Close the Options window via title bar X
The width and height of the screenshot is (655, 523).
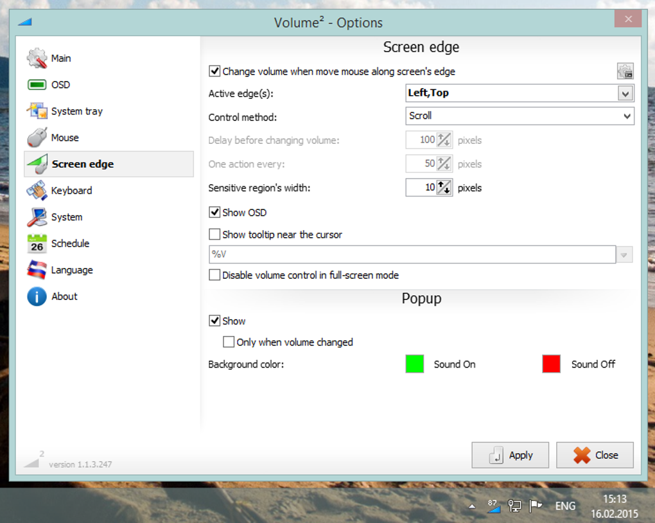[628, 19]
